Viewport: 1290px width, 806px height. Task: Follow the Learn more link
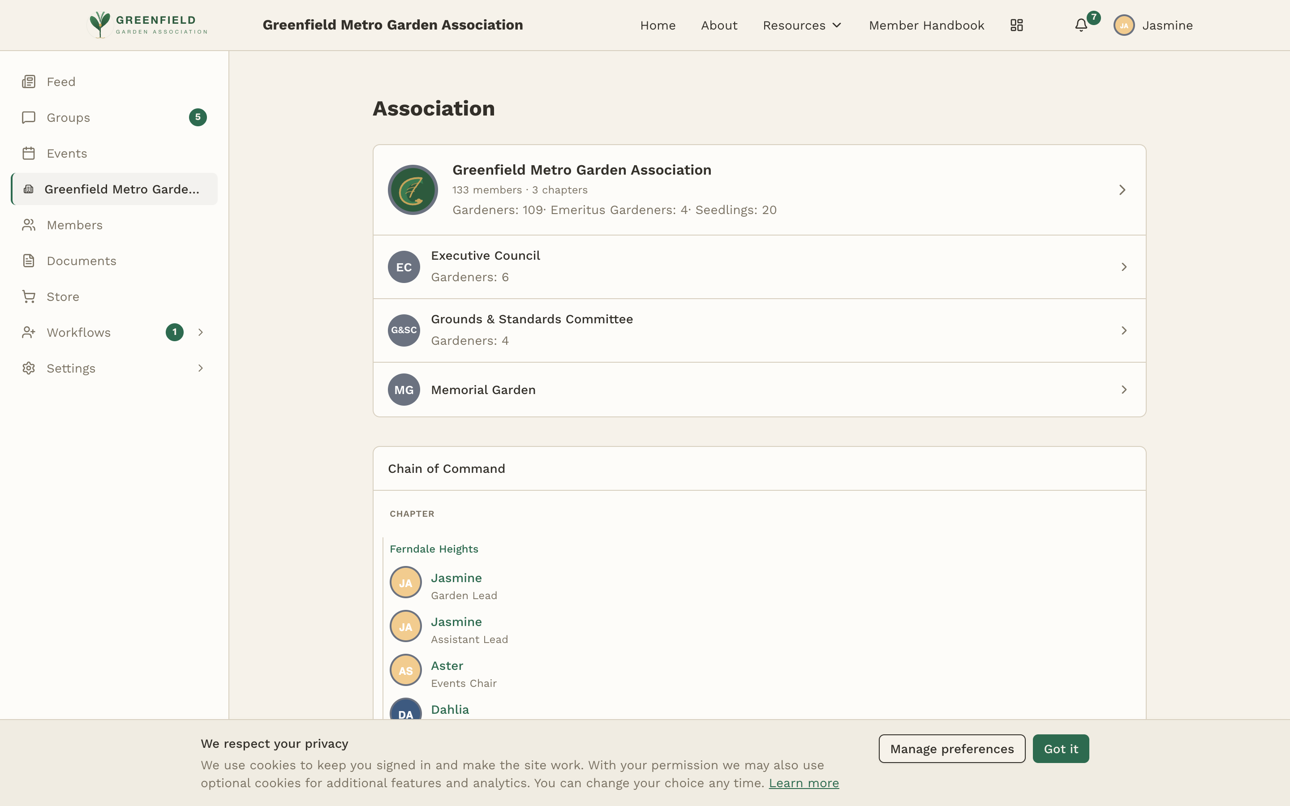804,783
